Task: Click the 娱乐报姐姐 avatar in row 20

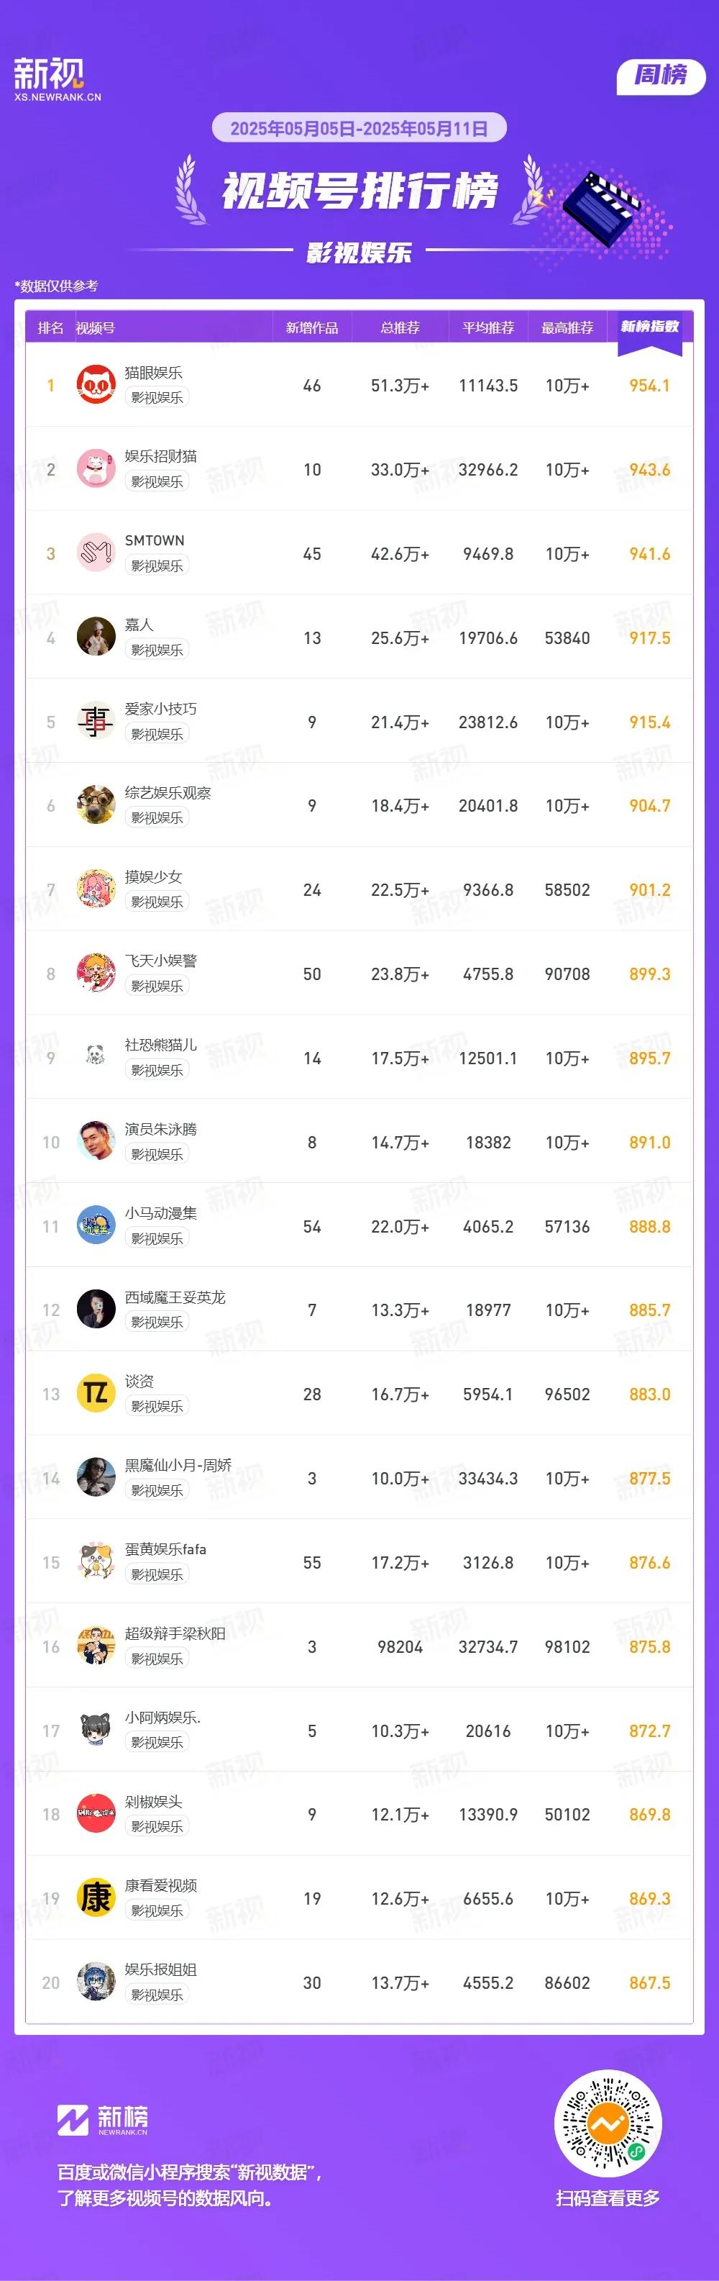Action: pyautogui.click(x=96, y=1982)
